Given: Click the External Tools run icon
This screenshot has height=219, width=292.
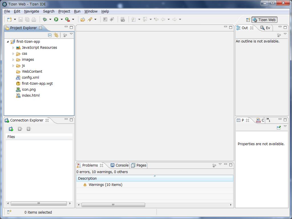Looking at the screenshot, I should [x=67, y=19].
